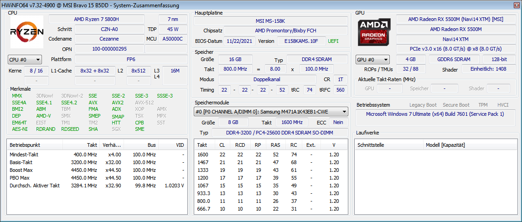Viewport: 522px width, 222px height.
Task: Click the 4 GB video memory field
Action: (x=411, y=60)
